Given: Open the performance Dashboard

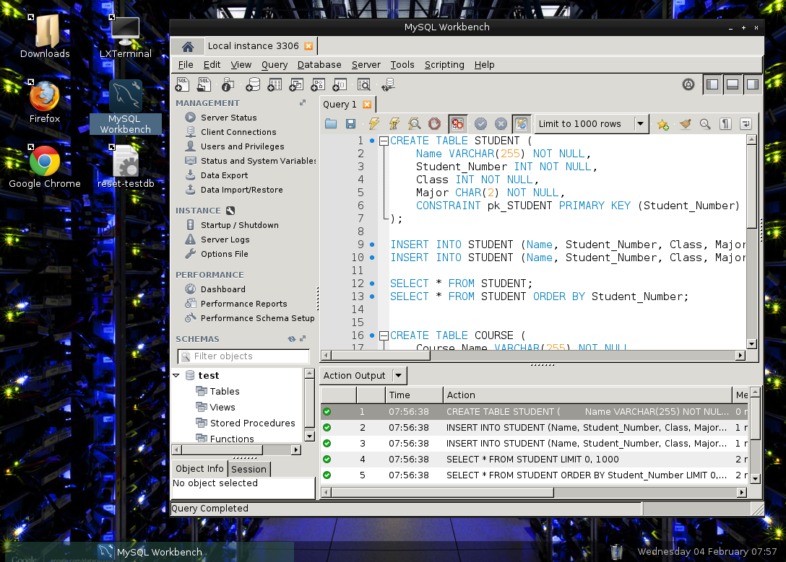Looking at the screenshot, I should 223,289.
